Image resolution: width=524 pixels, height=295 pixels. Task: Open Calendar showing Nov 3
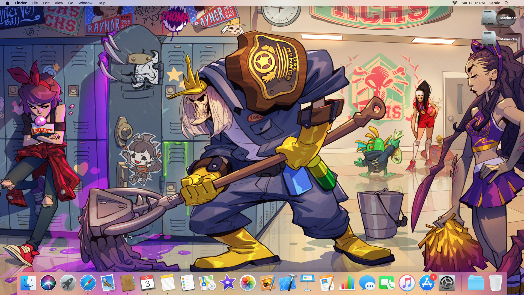[x=148, y=283]
